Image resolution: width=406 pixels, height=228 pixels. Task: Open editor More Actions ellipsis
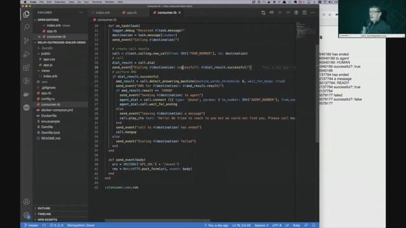(313, 13)
